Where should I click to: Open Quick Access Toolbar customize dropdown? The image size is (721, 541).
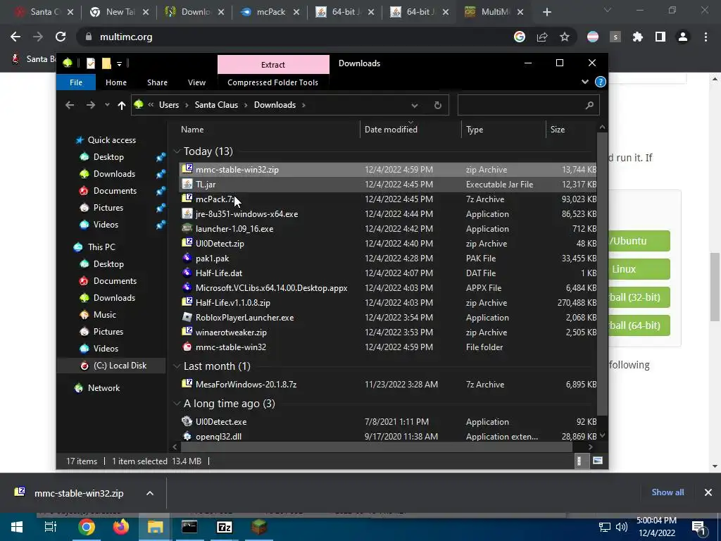[119, 64]
